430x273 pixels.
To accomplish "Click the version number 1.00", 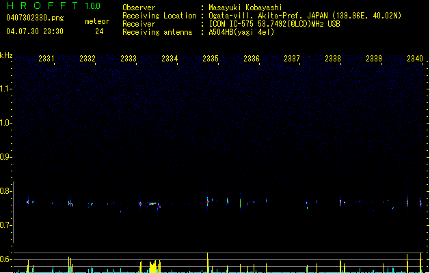I will [92, 6].
